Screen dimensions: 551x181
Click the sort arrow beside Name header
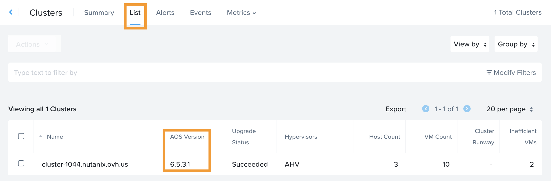point(40,136)
